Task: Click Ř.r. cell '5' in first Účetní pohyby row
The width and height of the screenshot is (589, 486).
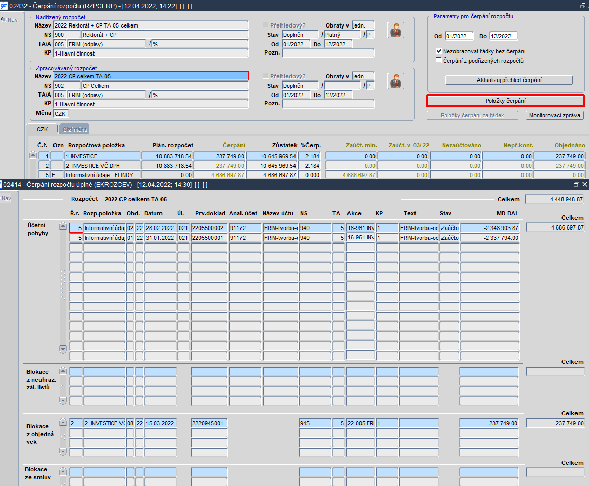Action: click(76, 228)
